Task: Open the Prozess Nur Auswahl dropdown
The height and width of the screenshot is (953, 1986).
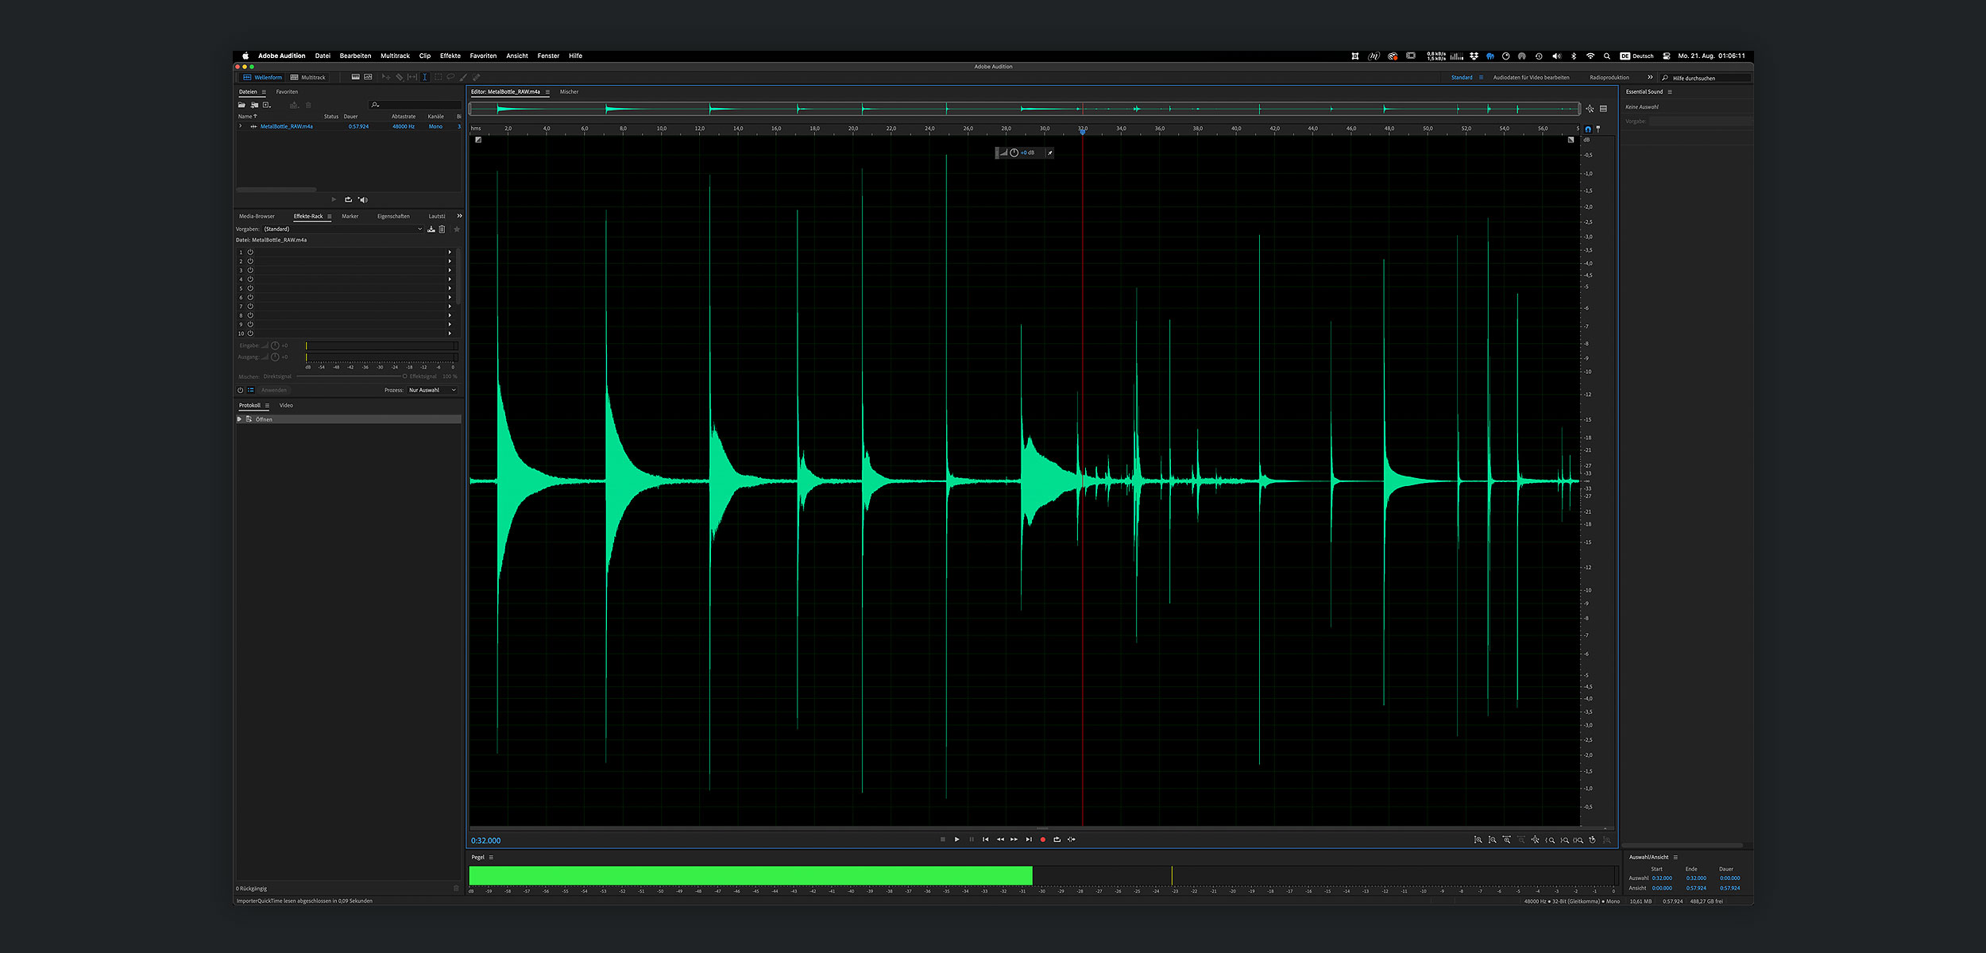Action: (432, 390)
